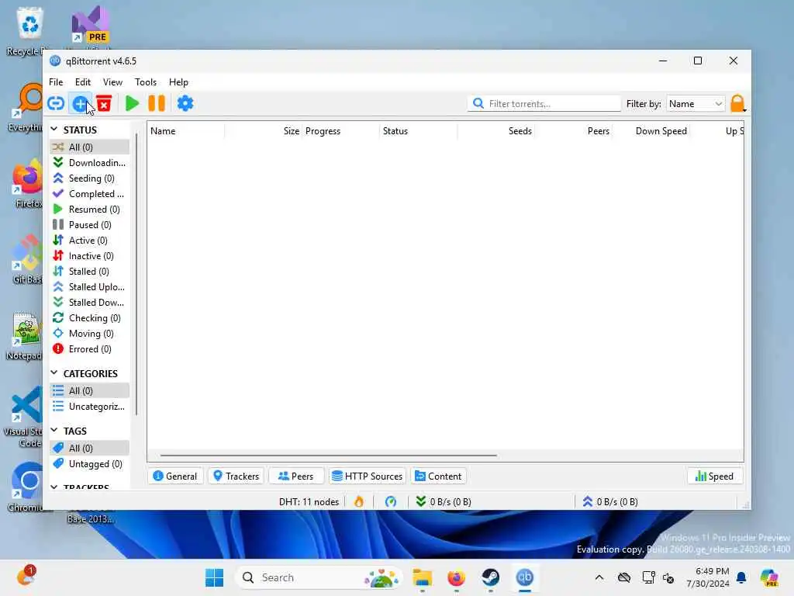This screenshot has width=794, height=596.
Task: Open File Explorer from the taskbar
Action: (423, 577)
